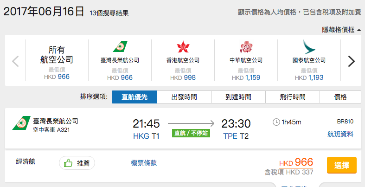This screenshot has height=187, width=365.
Task: Sort results by 飛行時間 flight duration
Action: 293,97
